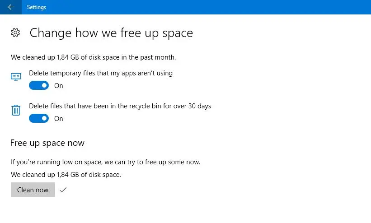The width and height of the screenshot is (371, 223).
Task: Go back using the arrow button
Action: (11, 7)
